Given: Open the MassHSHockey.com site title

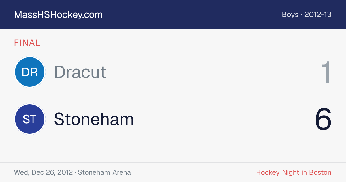Looking at the screenshot, I should pos(58,15).
